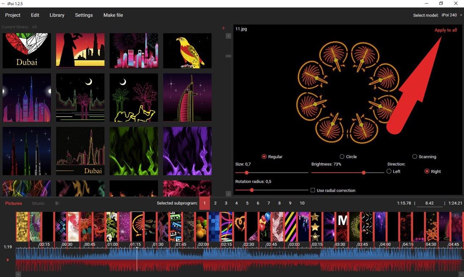Select the camels and palms neon thumbnail
The height and width of the screenshot is (277, 464).
click(x=134, y=98)
